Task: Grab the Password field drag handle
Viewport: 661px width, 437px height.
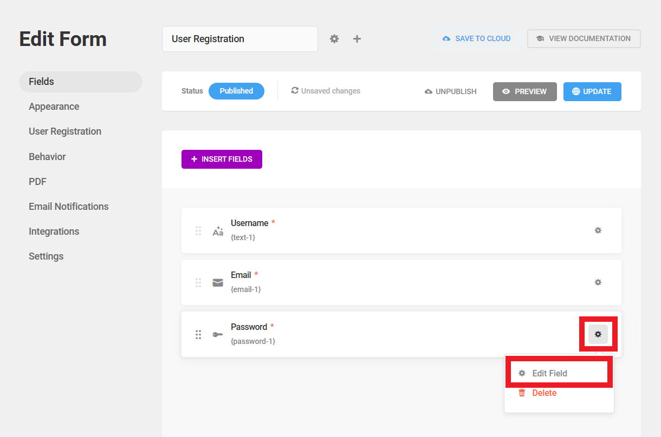Action: click(x=198, y=335)
